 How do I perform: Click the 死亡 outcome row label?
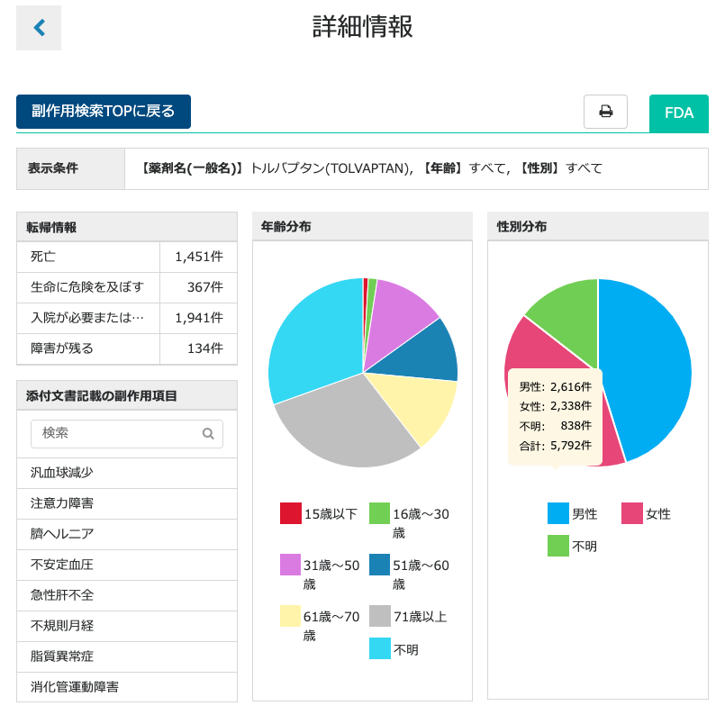43,257
